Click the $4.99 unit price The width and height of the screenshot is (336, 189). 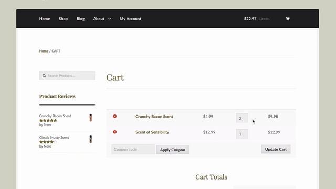click(208, 117)
